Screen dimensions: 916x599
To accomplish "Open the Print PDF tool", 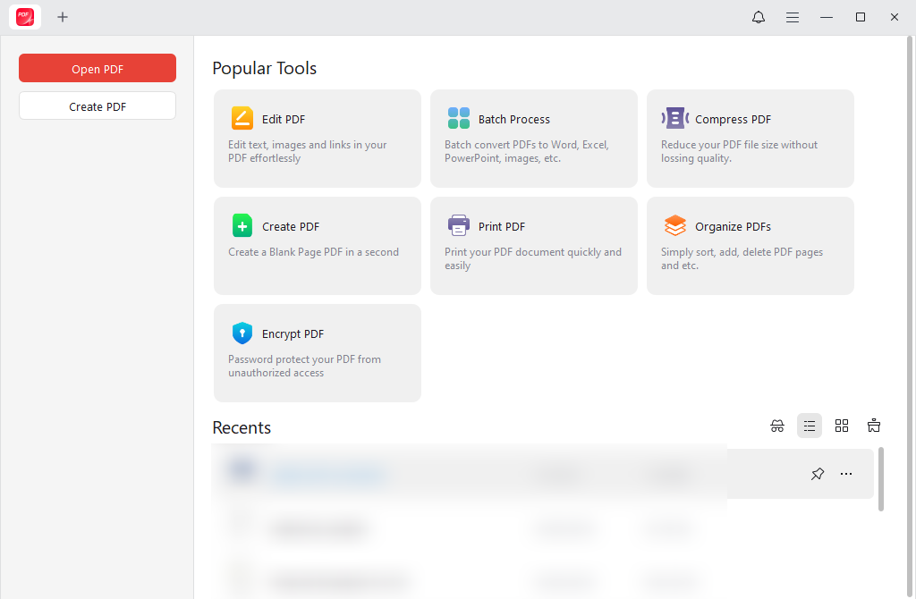I will [x=533, y=246].
